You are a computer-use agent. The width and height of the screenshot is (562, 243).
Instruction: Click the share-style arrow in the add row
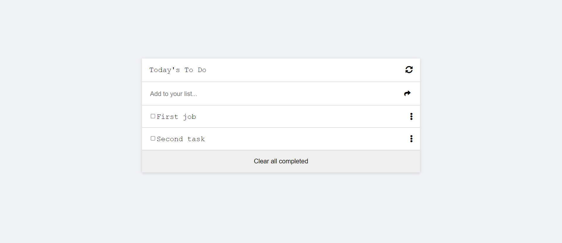tap(407, 93)
